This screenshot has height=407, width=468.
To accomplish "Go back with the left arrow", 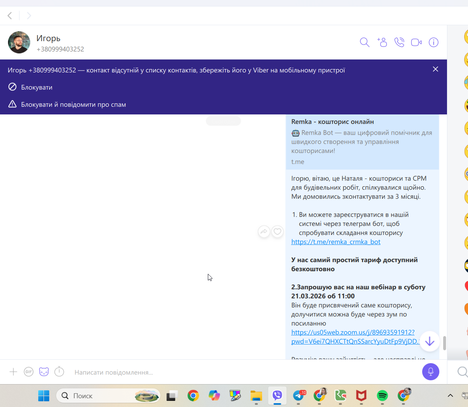I will point(10,16).
